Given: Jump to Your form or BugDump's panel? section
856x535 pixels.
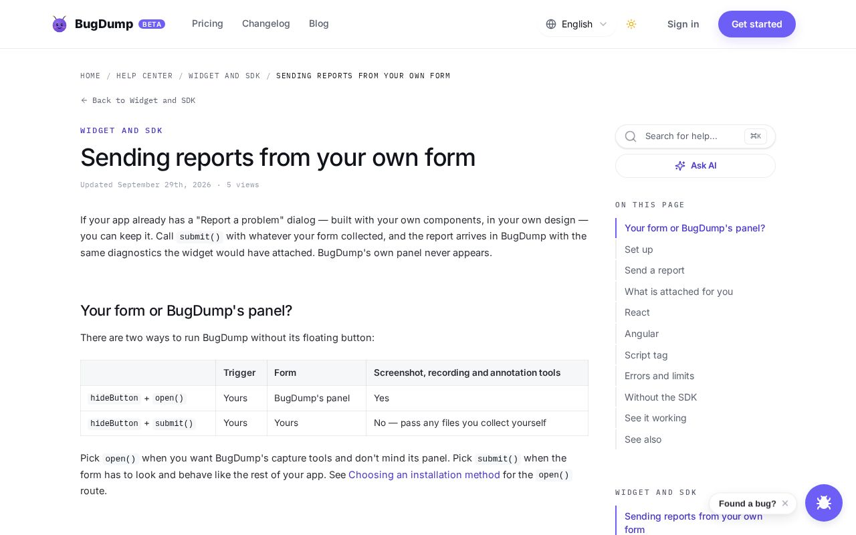Looking at the screenshot, I should coord(695,228).
